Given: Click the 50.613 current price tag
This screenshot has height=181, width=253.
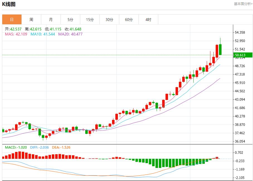Looking at the screenshot, I should 241,55.
